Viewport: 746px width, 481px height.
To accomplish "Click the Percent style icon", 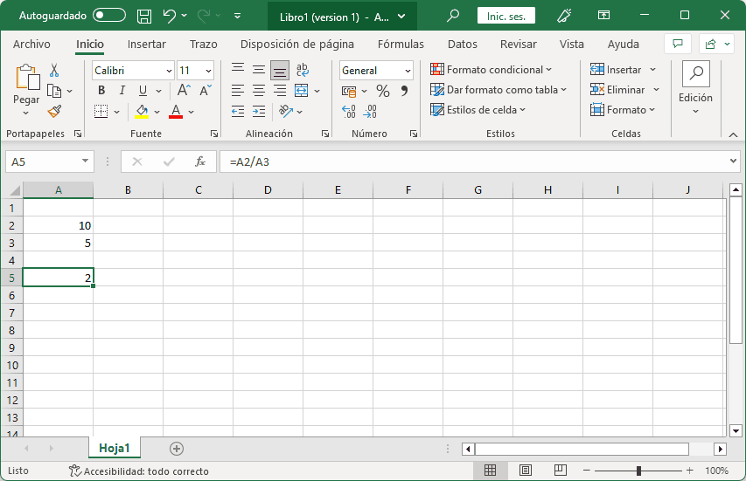I will tap(382, 91).
